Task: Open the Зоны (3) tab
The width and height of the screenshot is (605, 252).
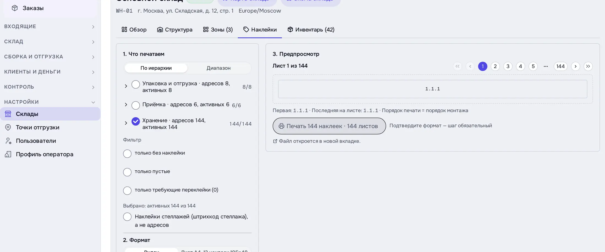Action: pyautogui.click(x=218, y=30)
